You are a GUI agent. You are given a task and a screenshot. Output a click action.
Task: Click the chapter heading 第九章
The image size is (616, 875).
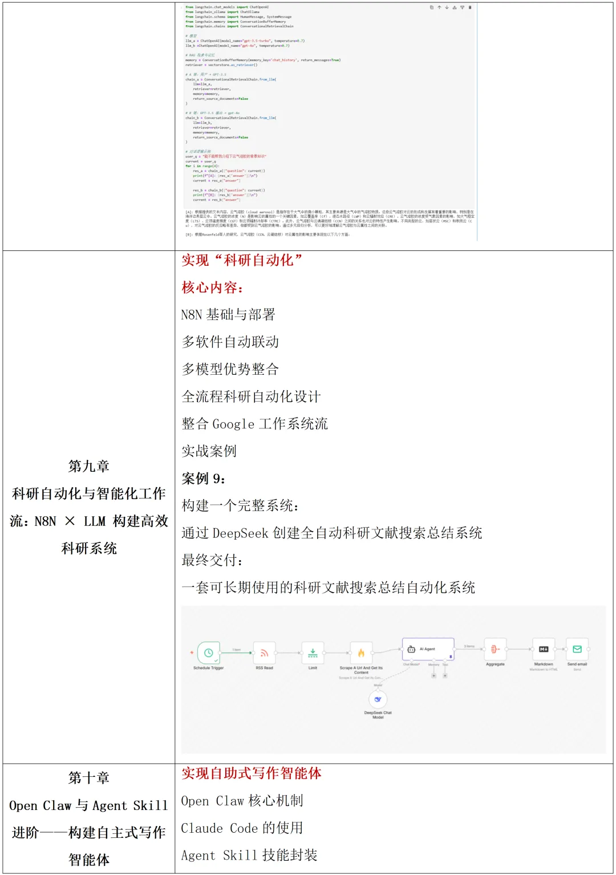point(89,466)
